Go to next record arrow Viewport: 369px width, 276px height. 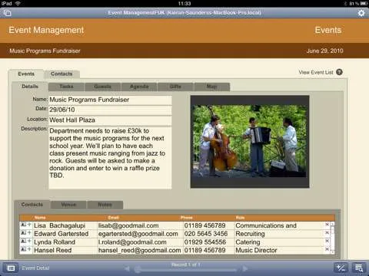pyautogui.click(x=245, y=268)
